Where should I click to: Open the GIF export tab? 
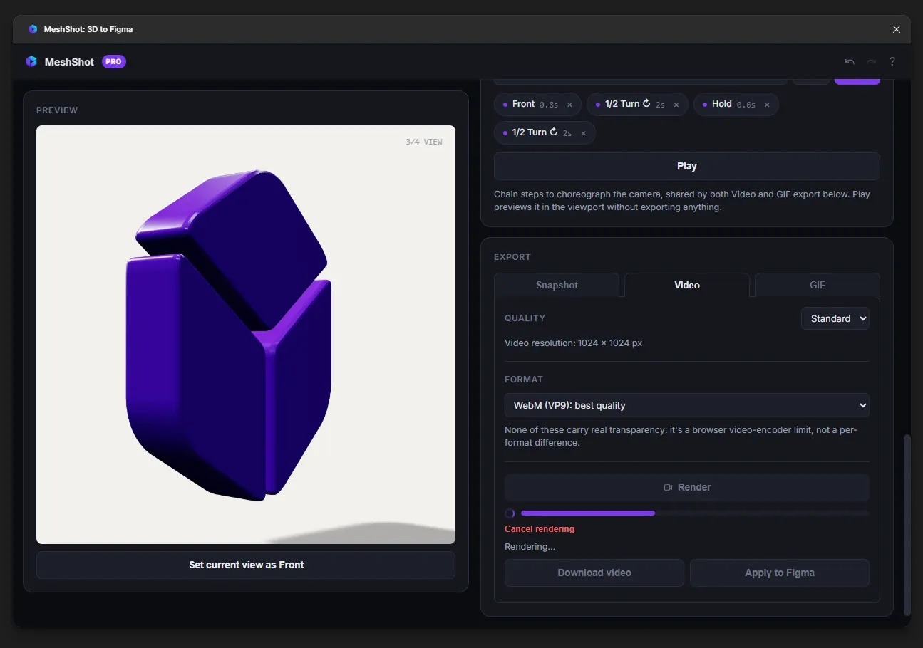(x=818, y=285)
